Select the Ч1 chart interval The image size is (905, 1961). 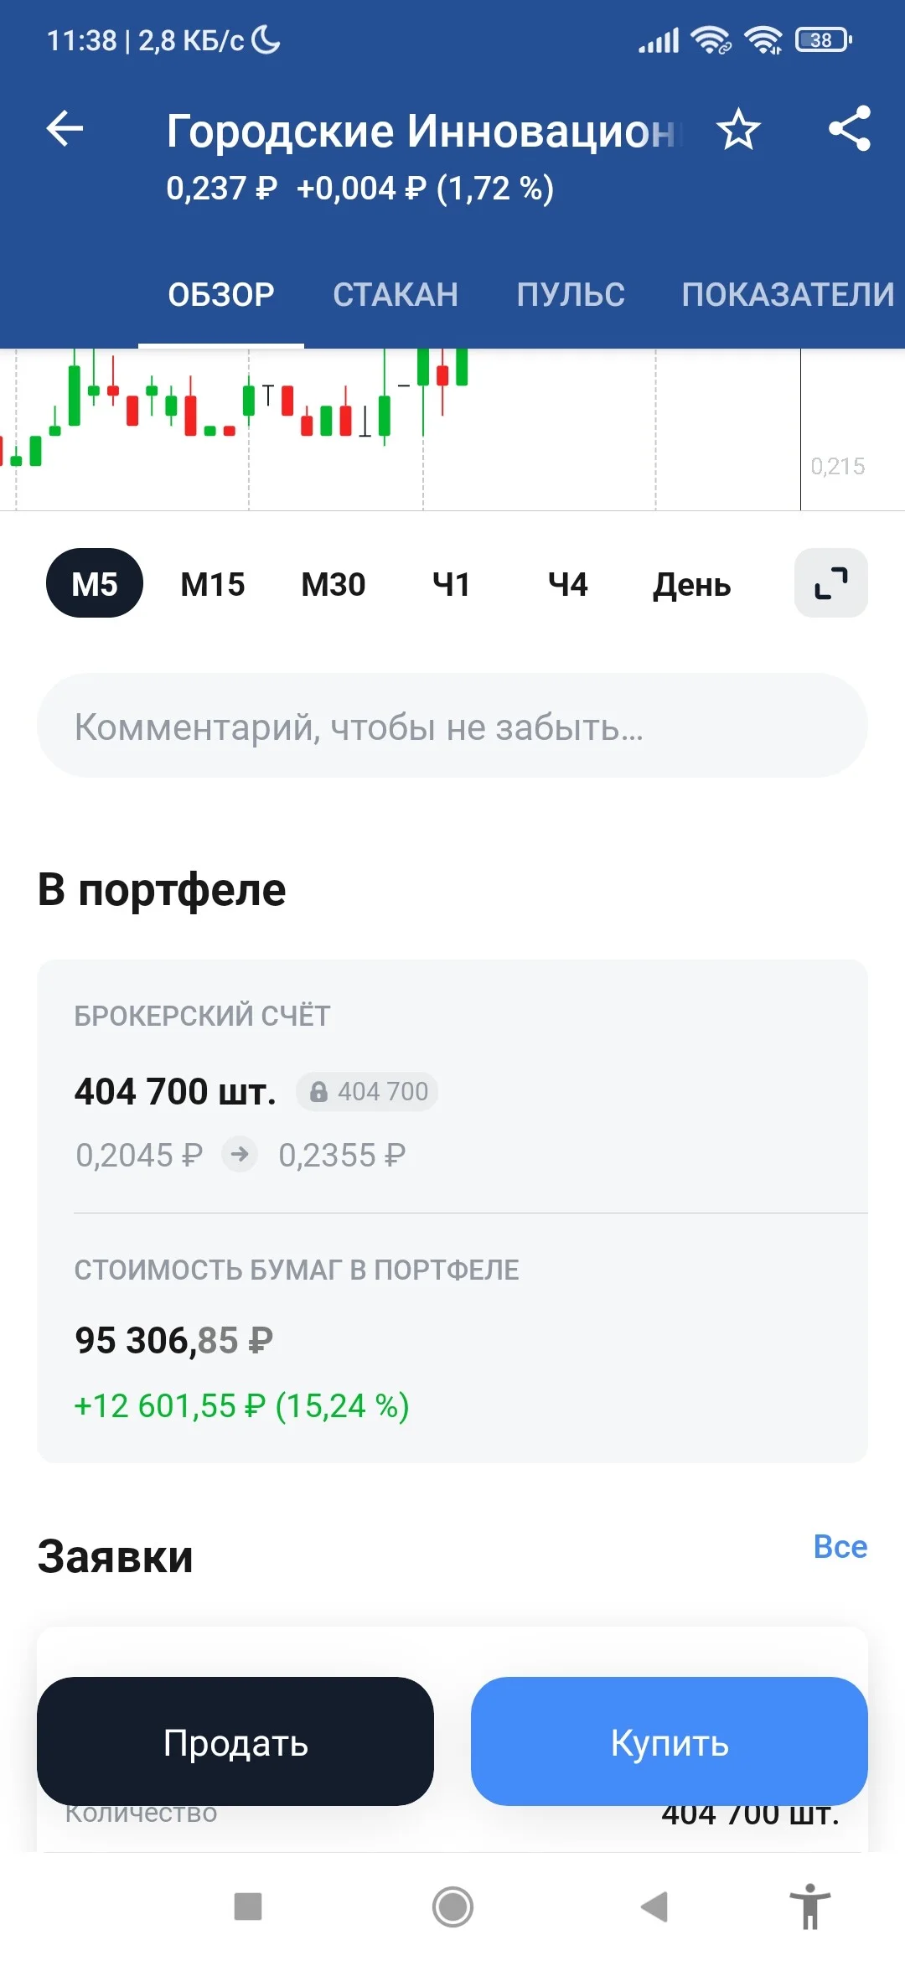point(451,584)
